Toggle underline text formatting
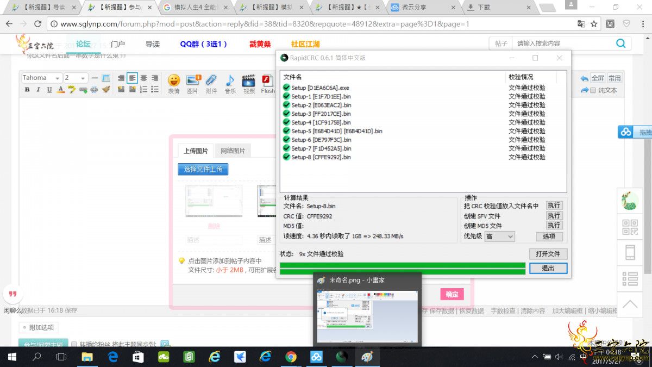This screenshot has width=652, height=367. pyautogui.click(x=49, y=90)
